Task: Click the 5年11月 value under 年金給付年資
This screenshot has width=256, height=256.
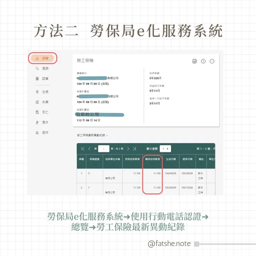Action: point(155,91)
